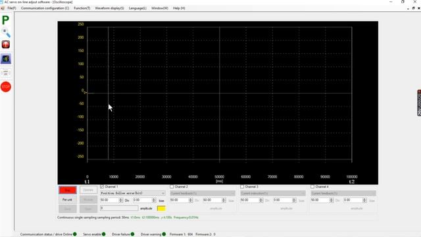Click the green P parameter icon
This screenshot has height=237, width=421.
(x=5, y=20)
